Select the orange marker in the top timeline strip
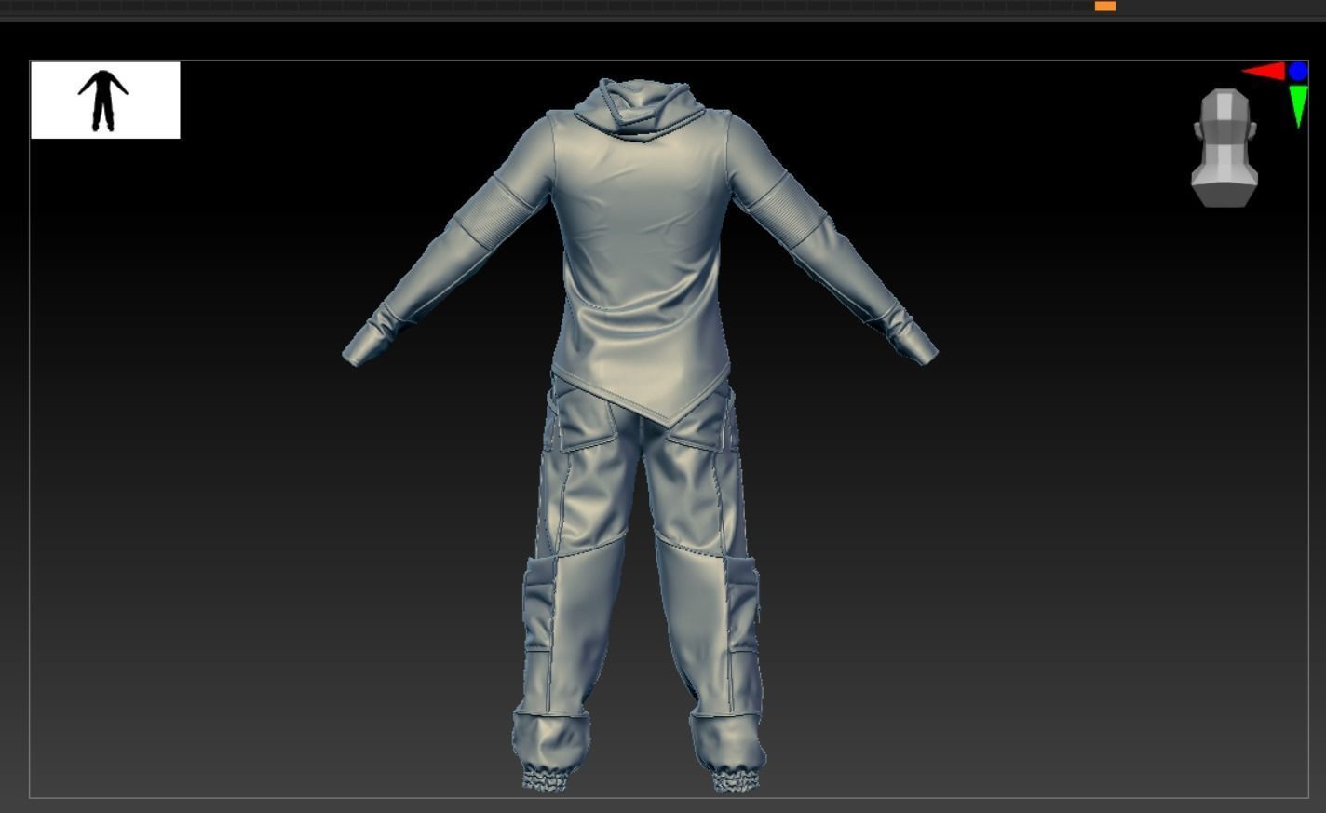The width and height of the screenshot is (1326, 813). [1105, 6]
